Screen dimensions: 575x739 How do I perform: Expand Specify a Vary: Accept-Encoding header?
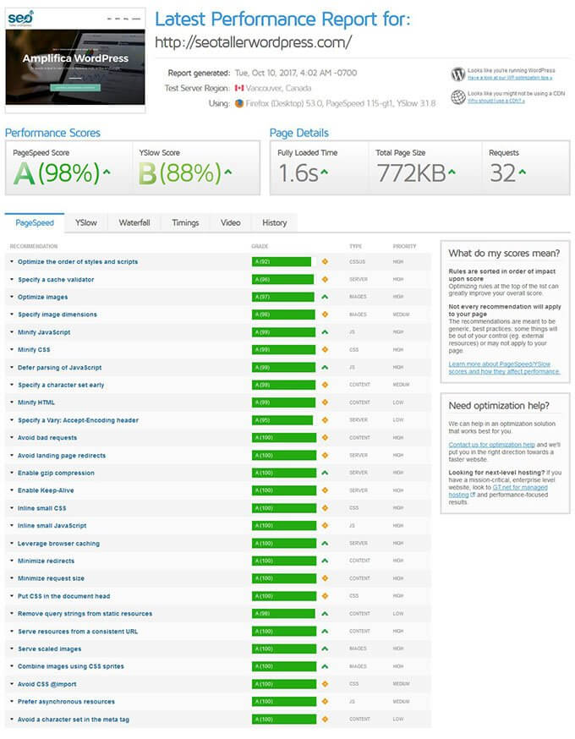(12, 420)
